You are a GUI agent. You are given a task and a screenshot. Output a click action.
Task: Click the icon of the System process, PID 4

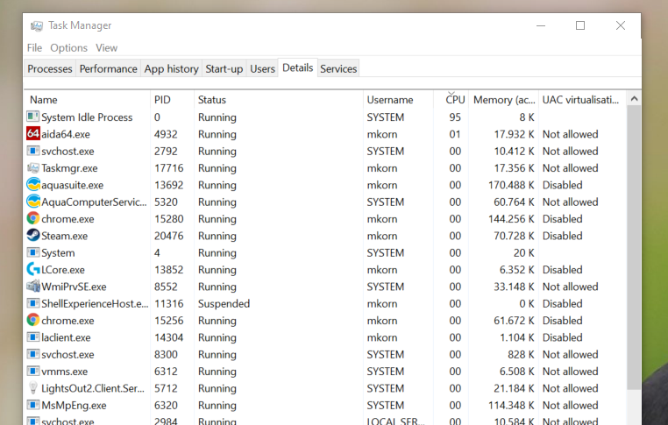pos(32,252)
